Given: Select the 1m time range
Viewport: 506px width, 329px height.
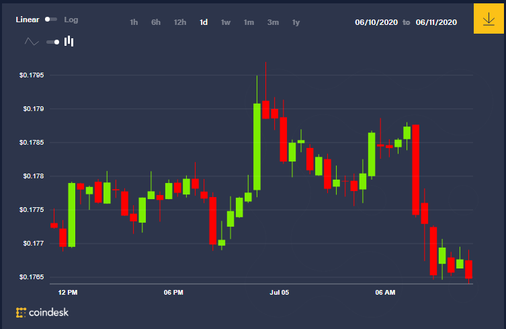Looking at the screenshot, I should tap(249, 22).
